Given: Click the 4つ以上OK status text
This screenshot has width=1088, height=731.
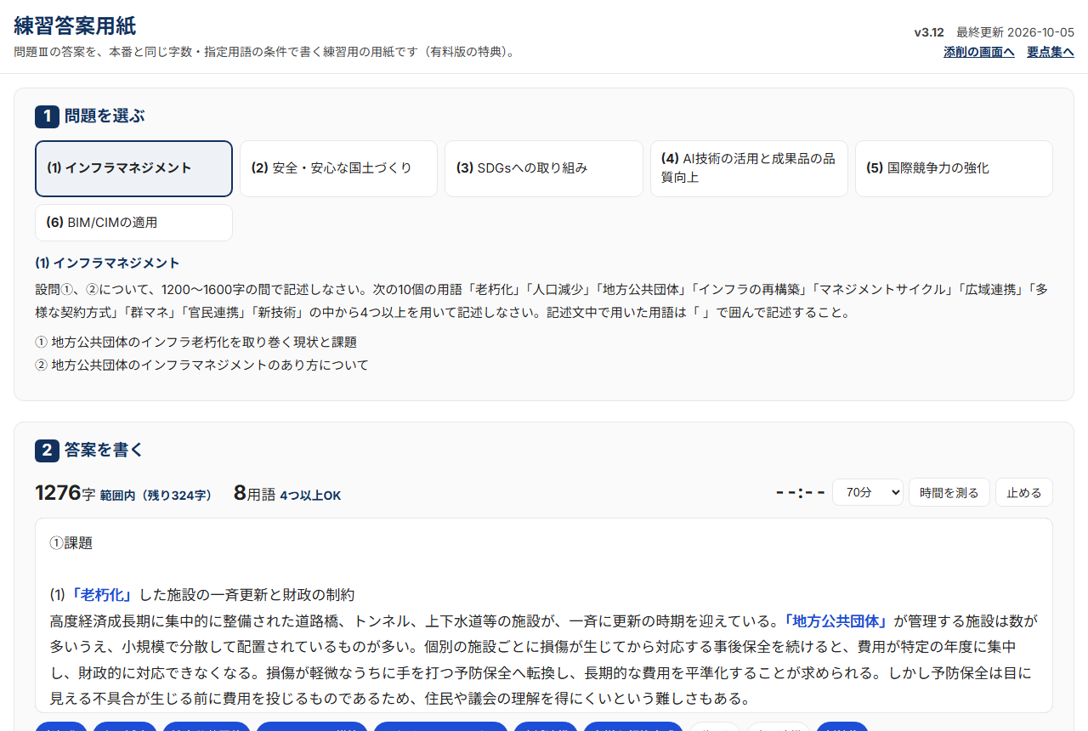Looking at the screenshot, I should tap(310, 496).
